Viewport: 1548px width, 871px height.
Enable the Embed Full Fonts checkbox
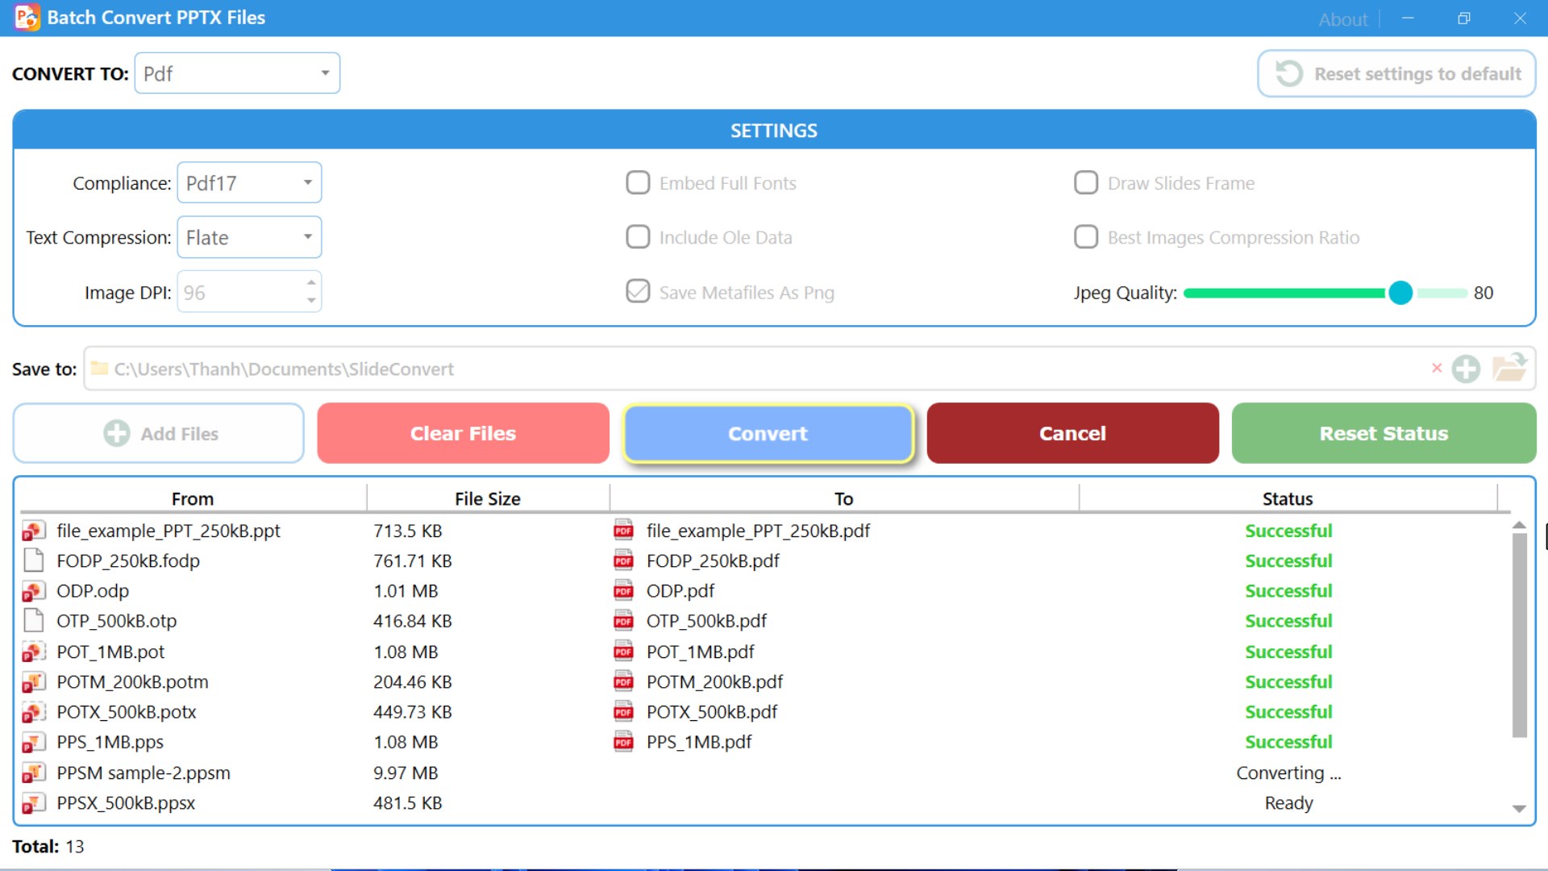638,183
